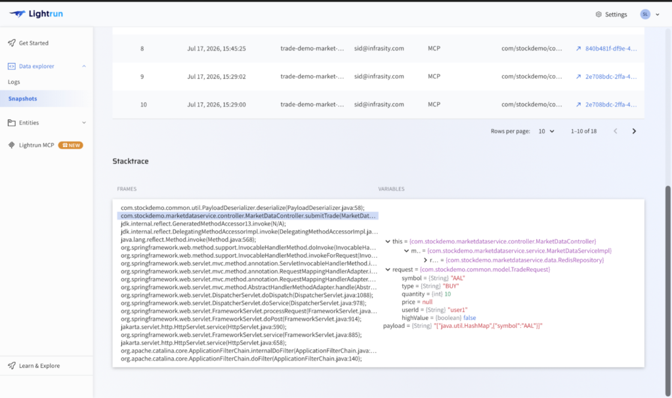
Task: Click external-link arrow in row 9
Action: 578,77
